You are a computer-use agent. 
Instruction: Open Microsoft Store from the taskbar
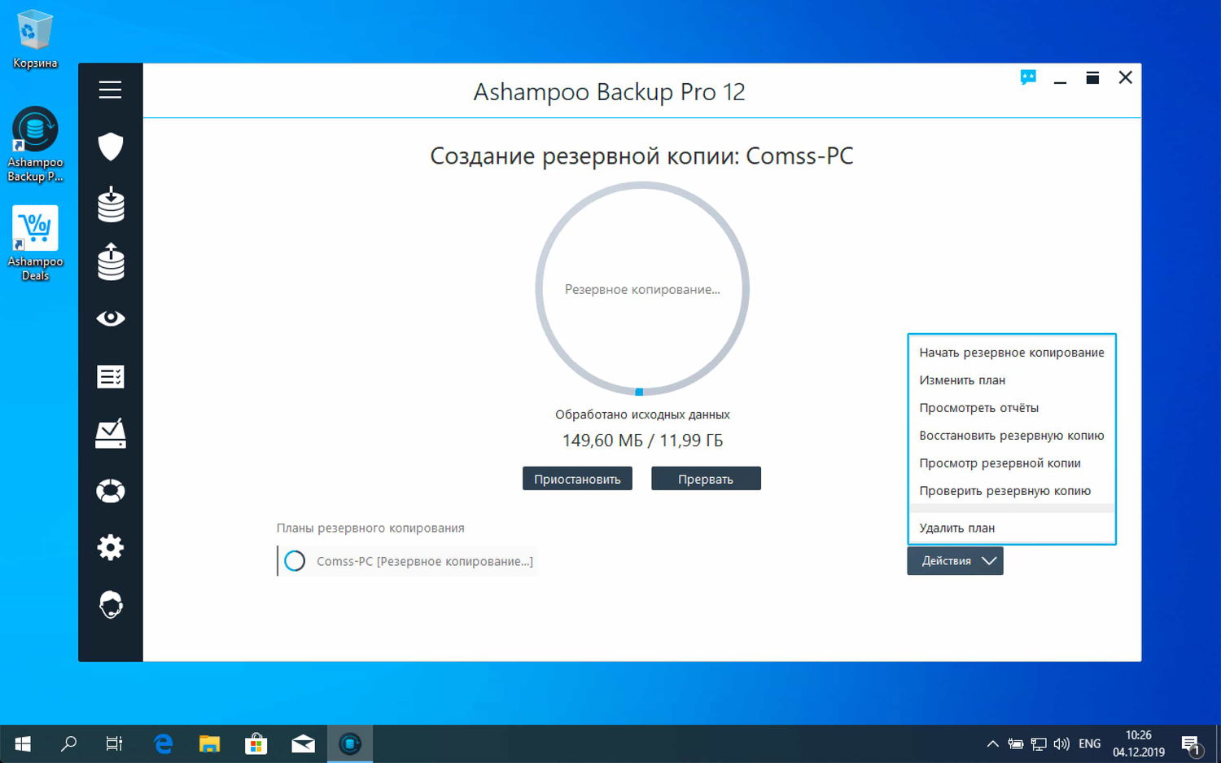256,743
